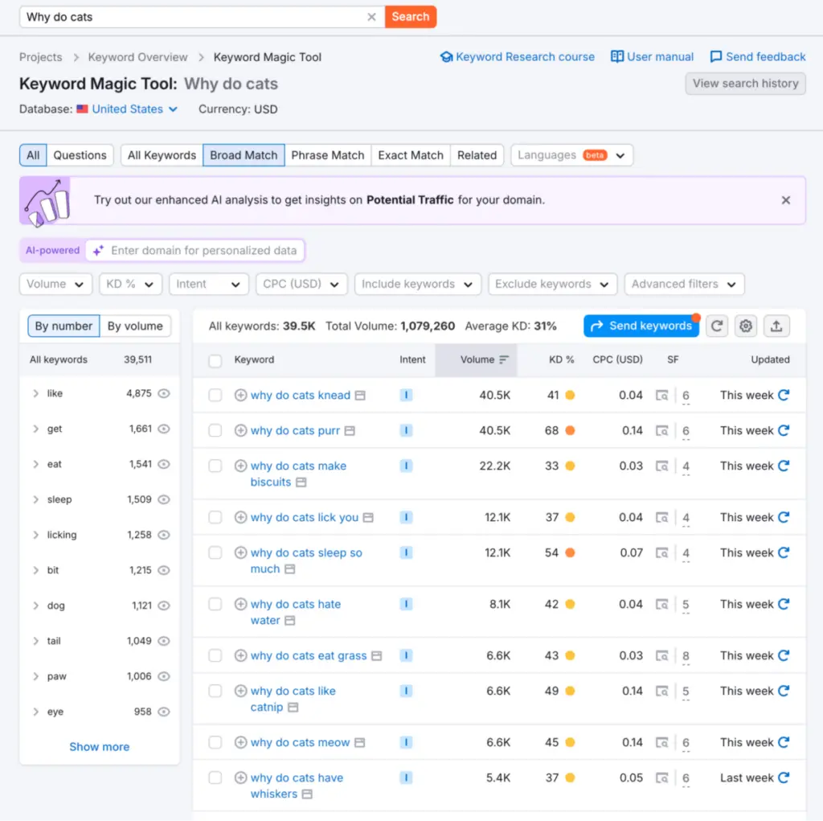823x821 pixels.
Task: Clear the search box with the X icon
Action: [371, 17]
